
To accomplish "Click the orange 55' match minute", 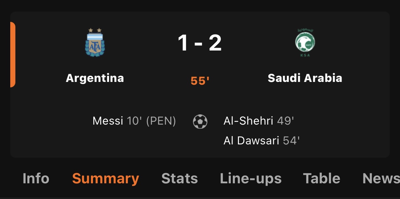I will (200, 81).
